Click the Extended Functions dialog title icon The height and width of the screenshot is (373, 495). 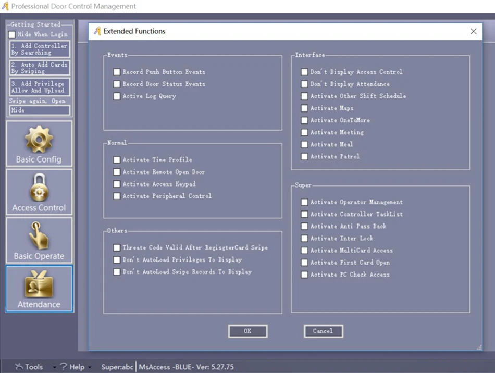point(97,31)
